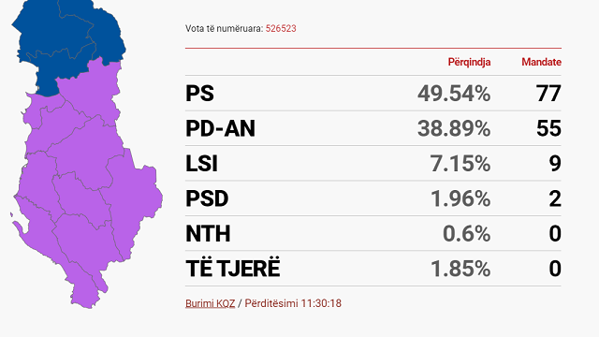Image resolution: width=599 pixels, height=337 pixels.
Task: Click the Vota të numëruara label
Action: click(x=225, y=29)
